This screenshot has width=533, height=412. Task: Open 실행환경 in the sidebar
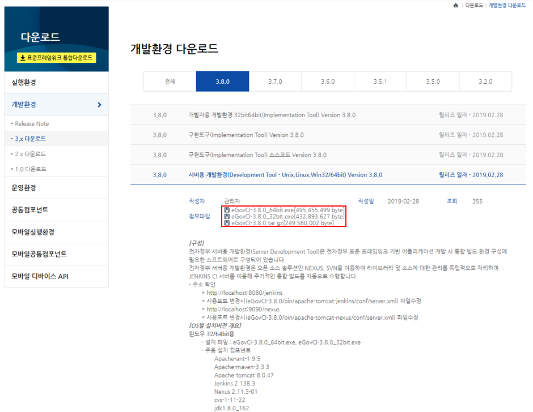point(24,83)
